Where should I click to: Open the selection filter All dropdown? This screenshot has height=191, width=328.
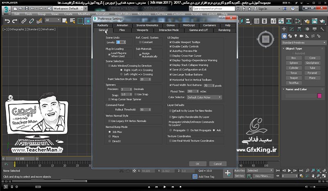(x=52, y=20)
